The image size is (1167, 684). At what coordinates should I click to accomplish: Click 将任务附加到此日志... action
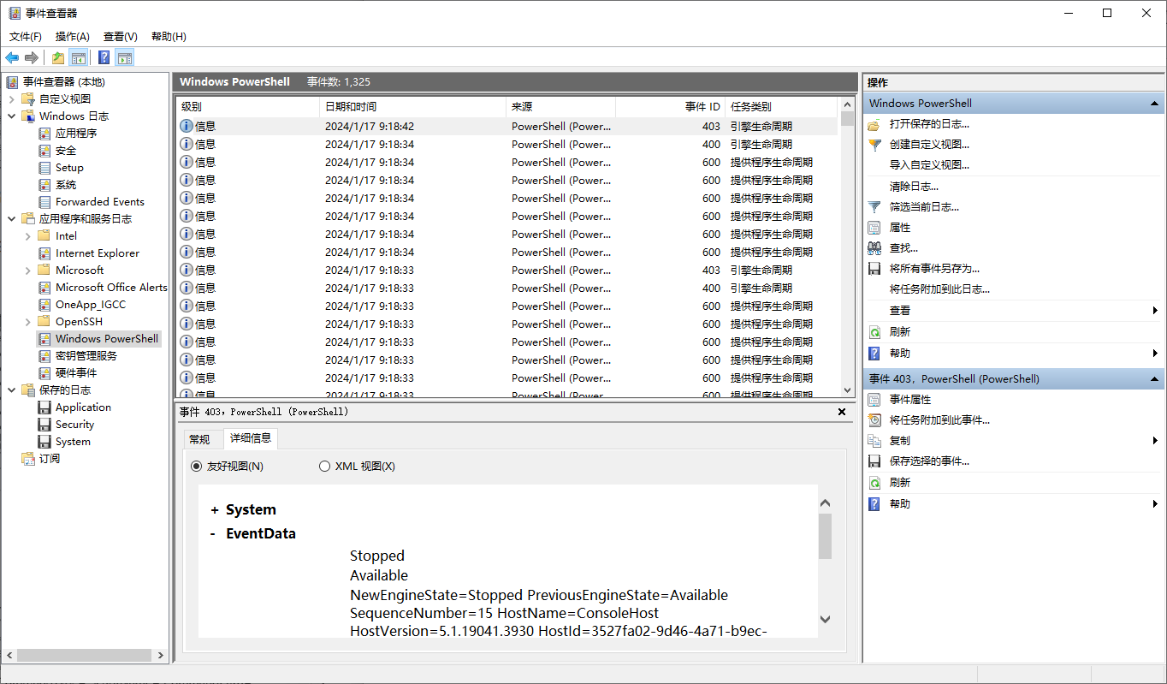coord(939,289)
